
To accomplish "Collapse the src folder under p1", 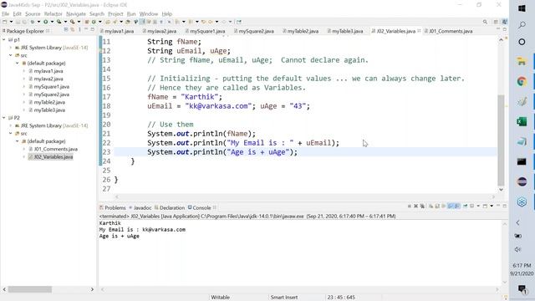I will click(11, 55).
